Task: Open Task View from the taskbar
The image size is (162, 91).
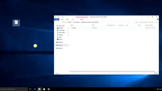Action: 30,89
